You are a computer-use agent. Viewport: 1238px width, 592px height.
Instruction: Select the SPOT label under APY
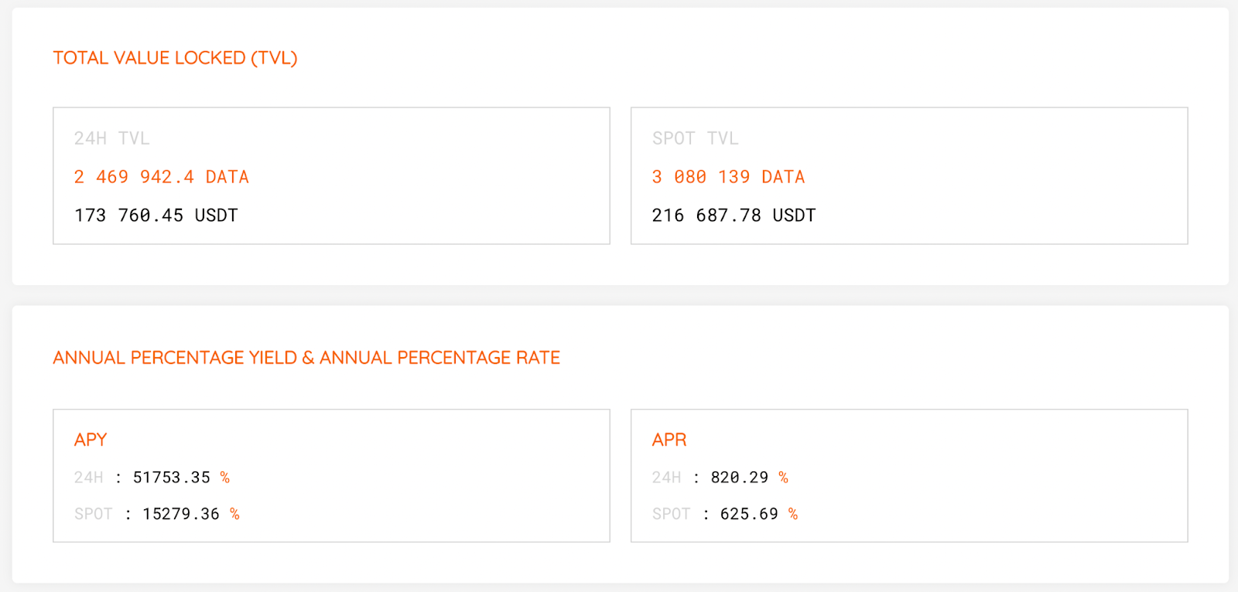point(93,514)
